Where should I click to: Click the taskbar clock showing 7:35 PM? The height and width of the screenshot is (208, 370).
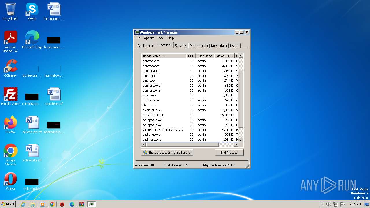(355, 204)
